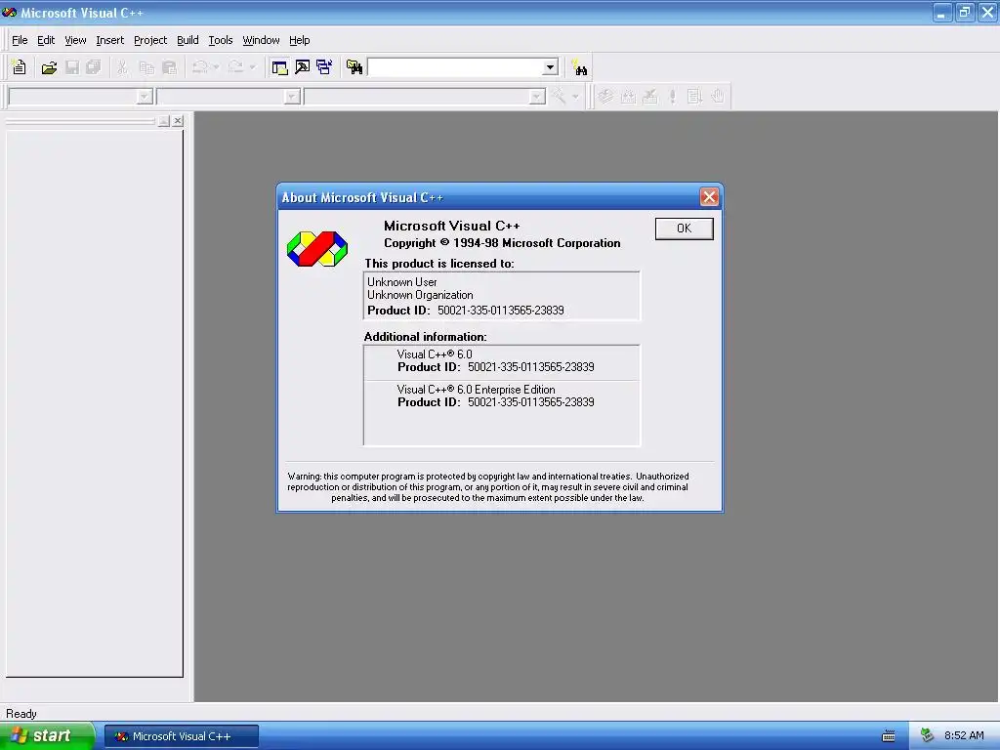Open the Tools menu
The height and width of the screenshot is (750, 1000).
(x=221, y=40)
